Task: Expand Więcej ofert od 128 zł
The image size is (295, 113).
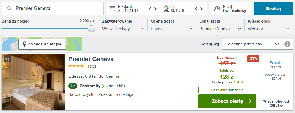Action: click(x=276, y=104)
